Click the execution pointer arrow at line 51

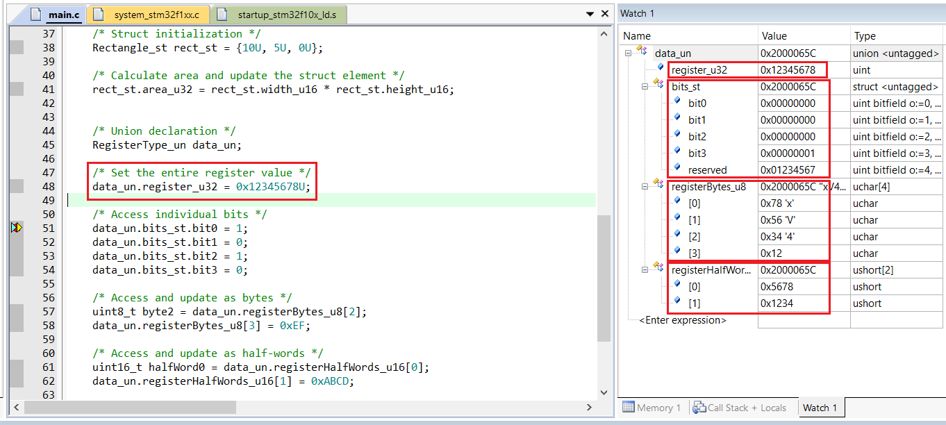pyautogui.click(x=17, y=228)
